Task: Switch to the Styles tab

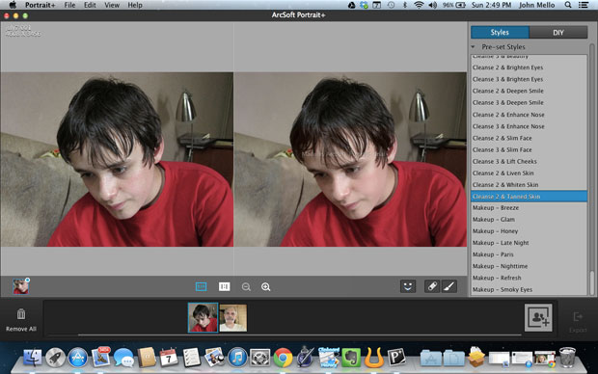Action: tap(500, 33)
